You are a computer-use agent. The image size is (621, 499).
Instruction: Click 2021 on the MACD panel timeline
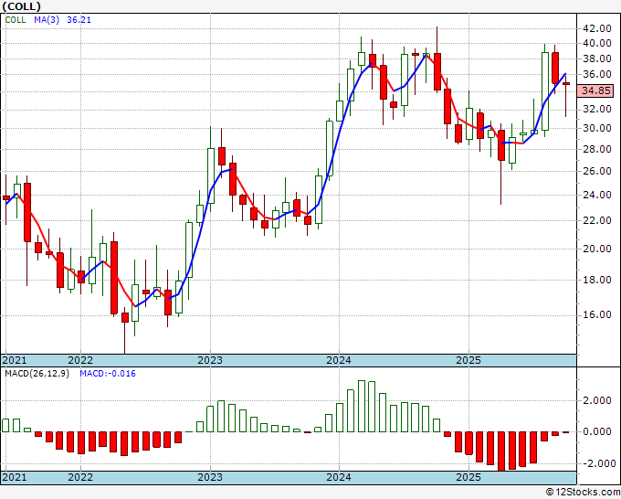15,477
